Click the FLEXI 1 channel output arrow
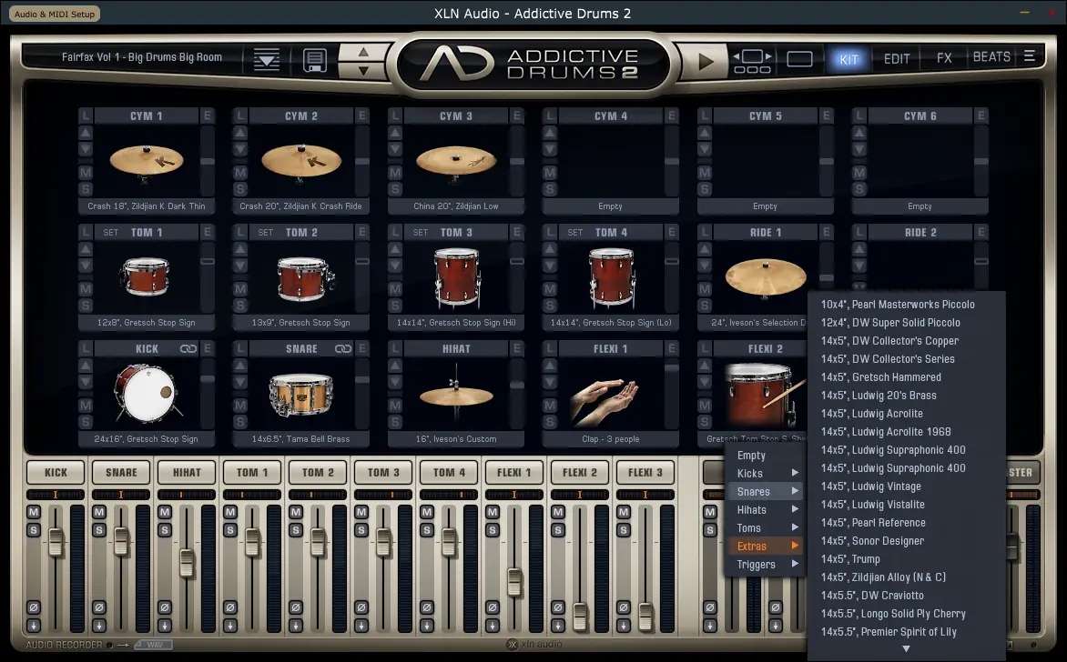 click(x=492, y=626)
